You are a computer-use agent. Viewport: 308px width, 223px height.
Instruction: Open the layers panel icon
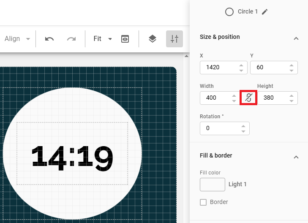pyautogui.click(x=153, y=39)
